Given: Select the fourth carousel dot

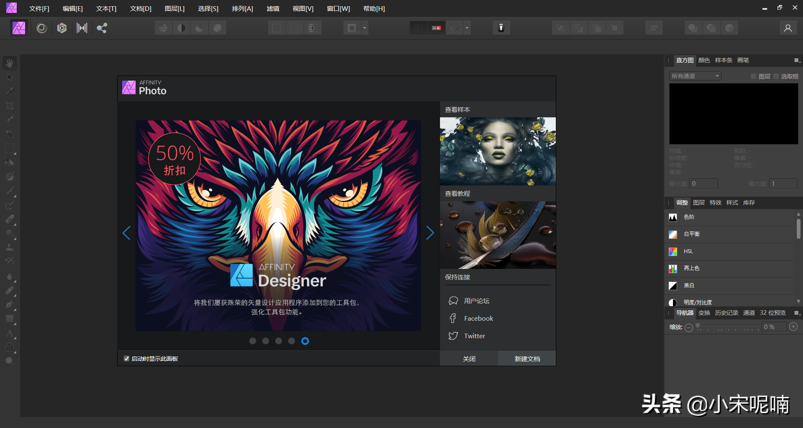Looking at the screenshot, I should [292, 341].
